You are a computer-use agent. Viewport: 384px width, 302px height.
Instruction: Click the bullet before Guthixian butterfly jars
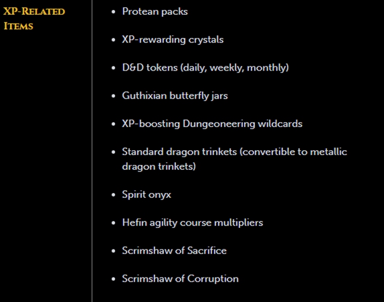click(x=113, y=96)
